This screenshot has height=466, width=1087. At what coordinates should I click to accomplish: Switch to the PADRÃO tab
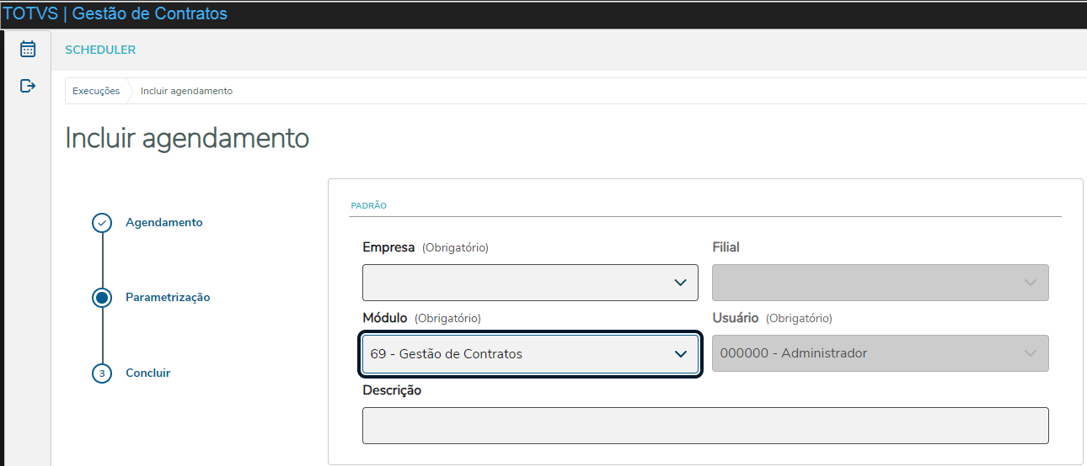[368, 206]
